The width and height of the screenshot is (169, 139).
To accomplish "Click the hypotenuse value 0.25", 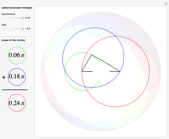I will (x=28, y=18).
